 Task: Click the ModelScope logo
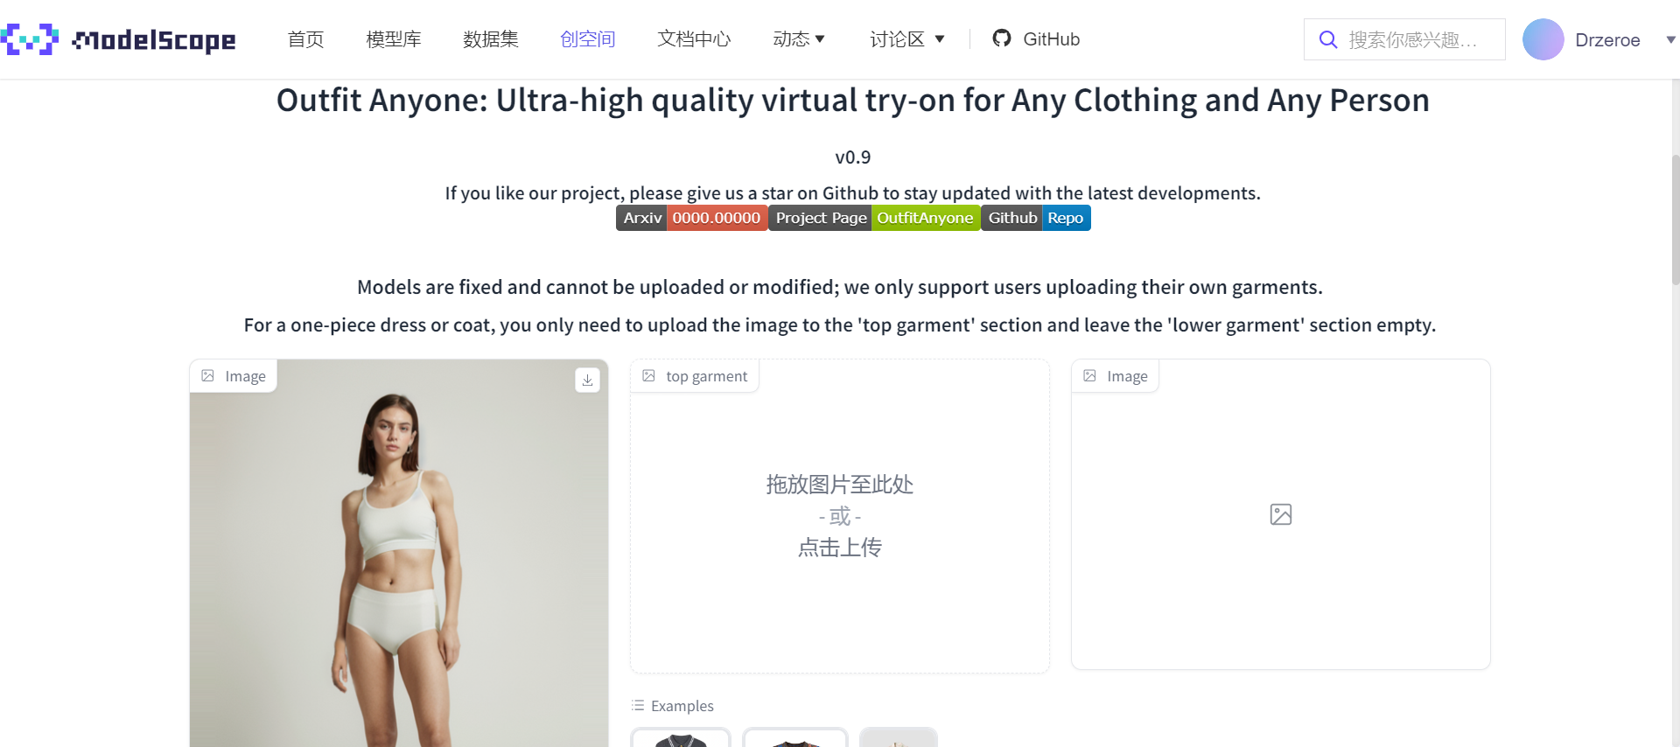pyautogui.click(x=118, y=39)
